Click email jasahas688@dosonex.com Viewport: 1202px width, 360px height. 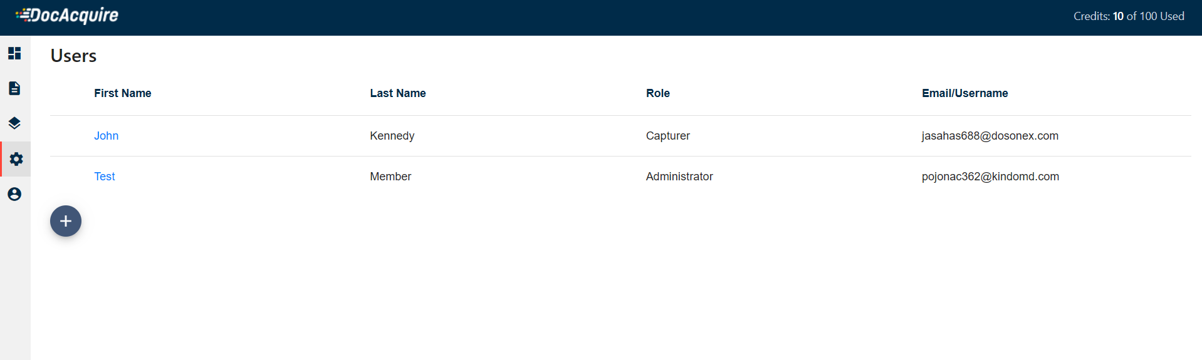click(990, 136)
